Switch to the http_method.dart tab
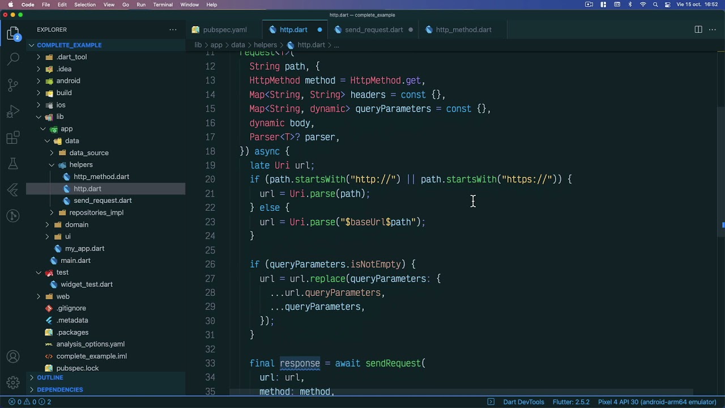This screenshot has height=408, width=725. tap(463, 29)
